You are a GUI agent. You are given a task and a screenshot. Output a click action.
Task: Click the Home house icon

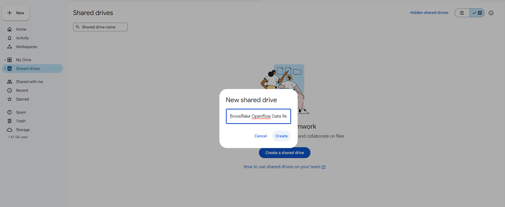9,29
